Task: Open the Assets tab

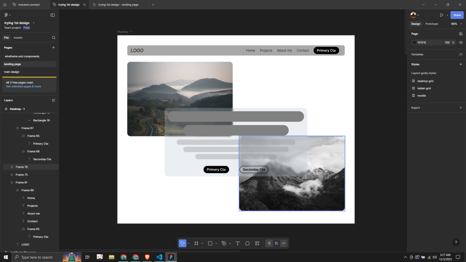Action: click(x=18, y=38)
